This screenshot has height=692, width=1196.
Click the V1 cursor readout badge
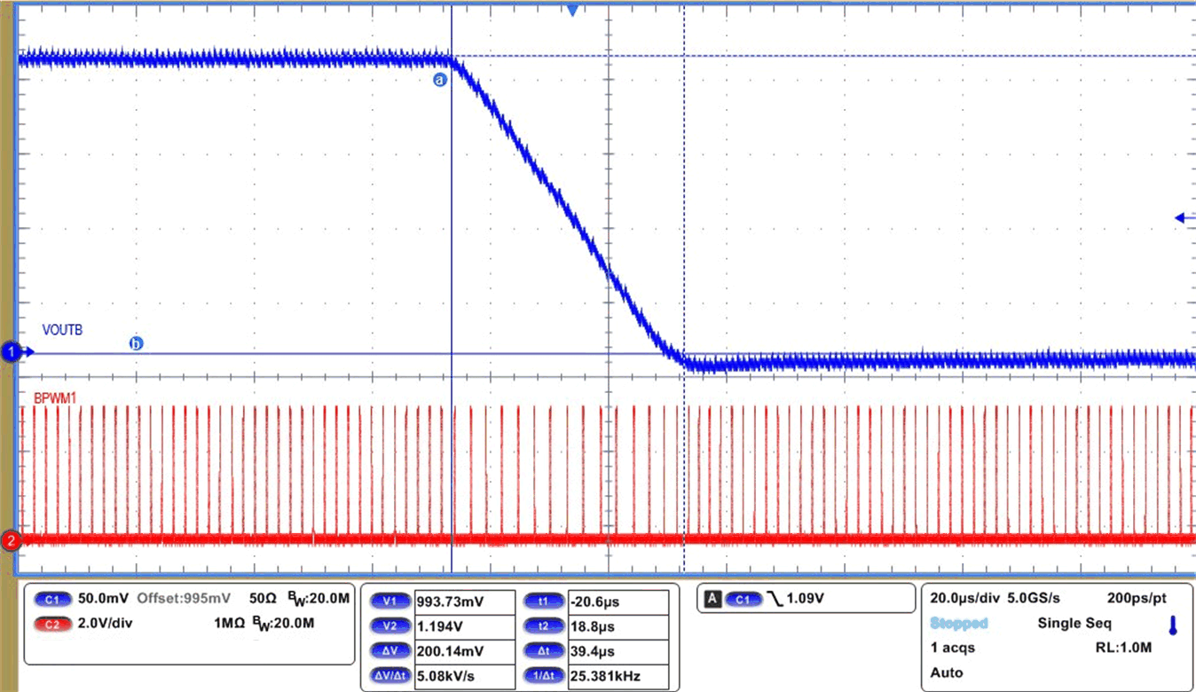point(389,601)
